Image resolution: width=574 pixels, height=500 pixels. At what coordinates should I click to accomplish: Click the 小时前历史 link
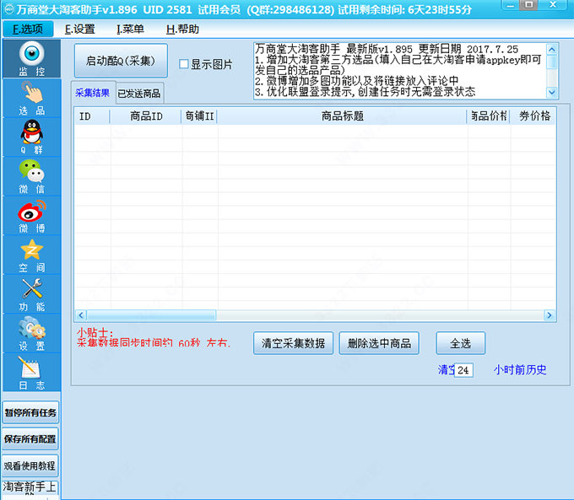tap(520, 370)
